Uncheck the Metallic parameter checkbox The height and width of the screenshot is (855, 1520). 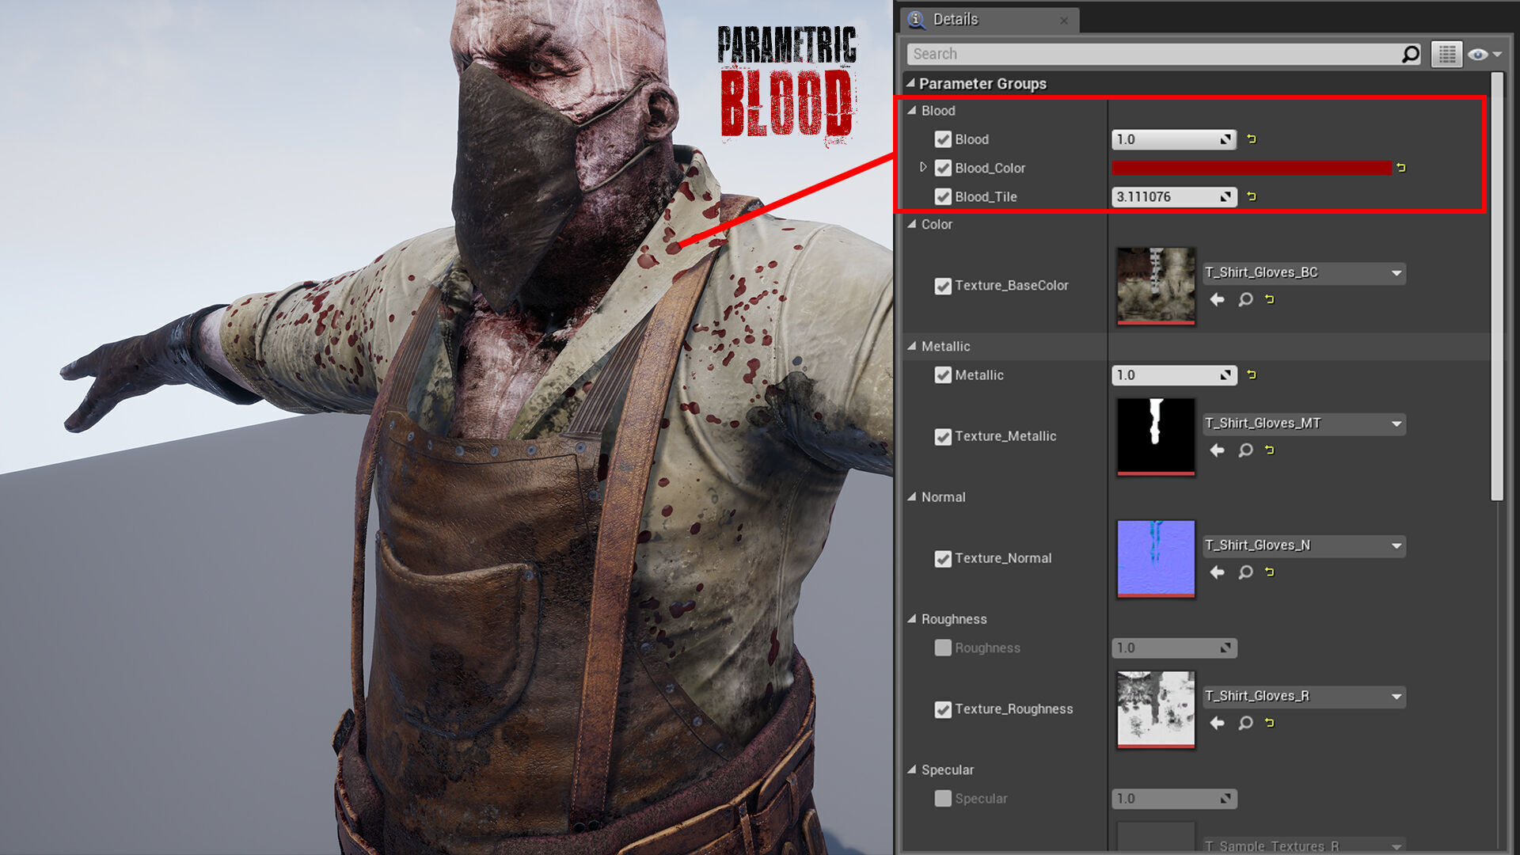click(x=943, y=374)
